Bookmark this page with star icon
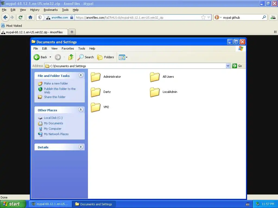 pos(203,17)
